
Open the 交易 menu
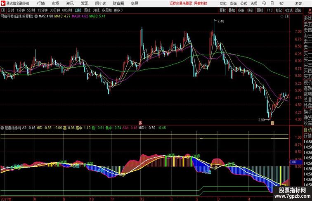(x=134, y=3)
